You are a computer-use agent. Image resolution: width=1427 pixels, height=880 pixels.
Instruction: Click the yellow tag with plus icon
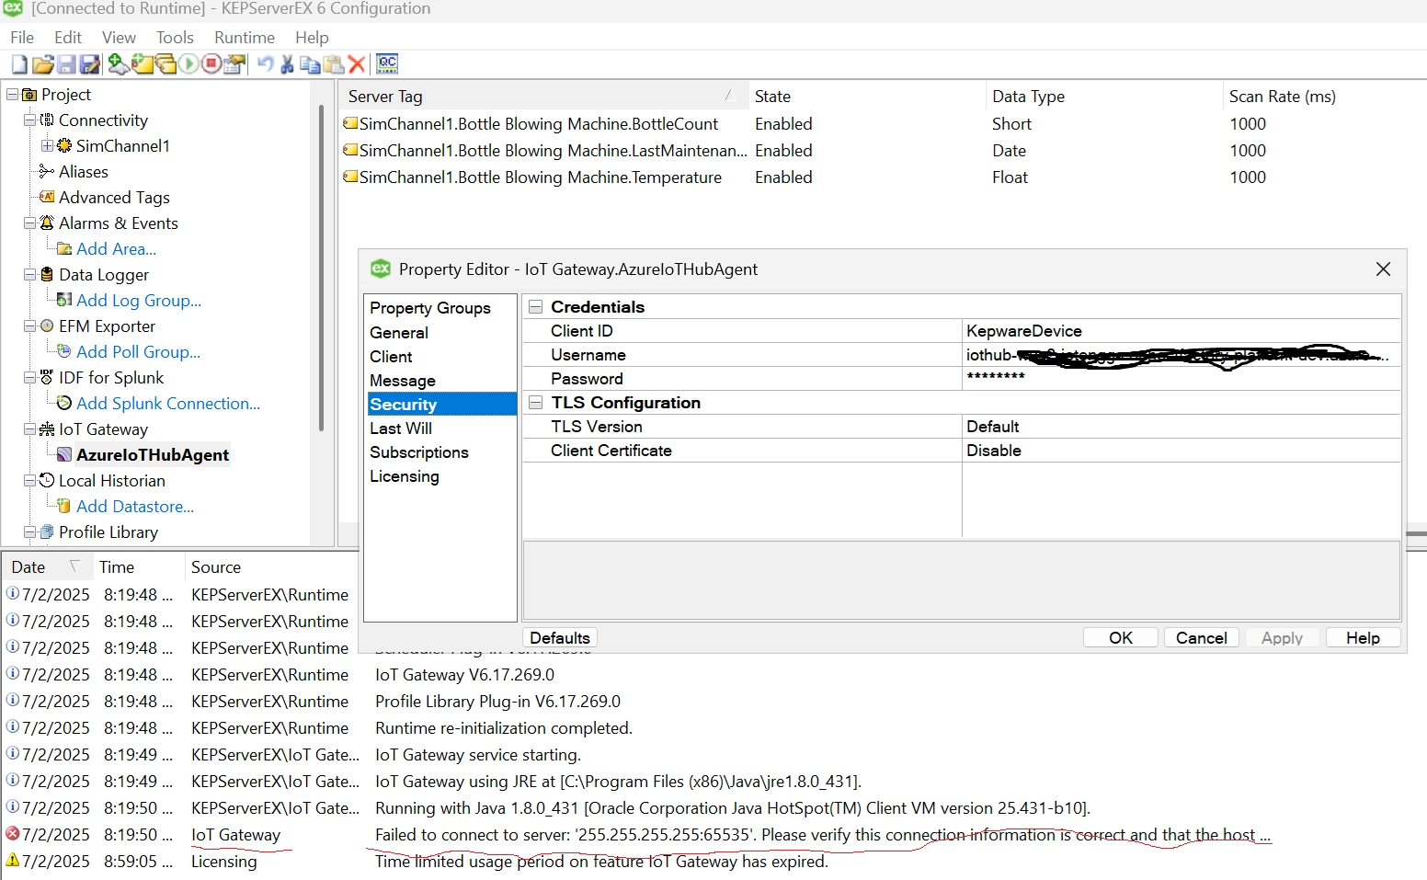tap(142, 63)
